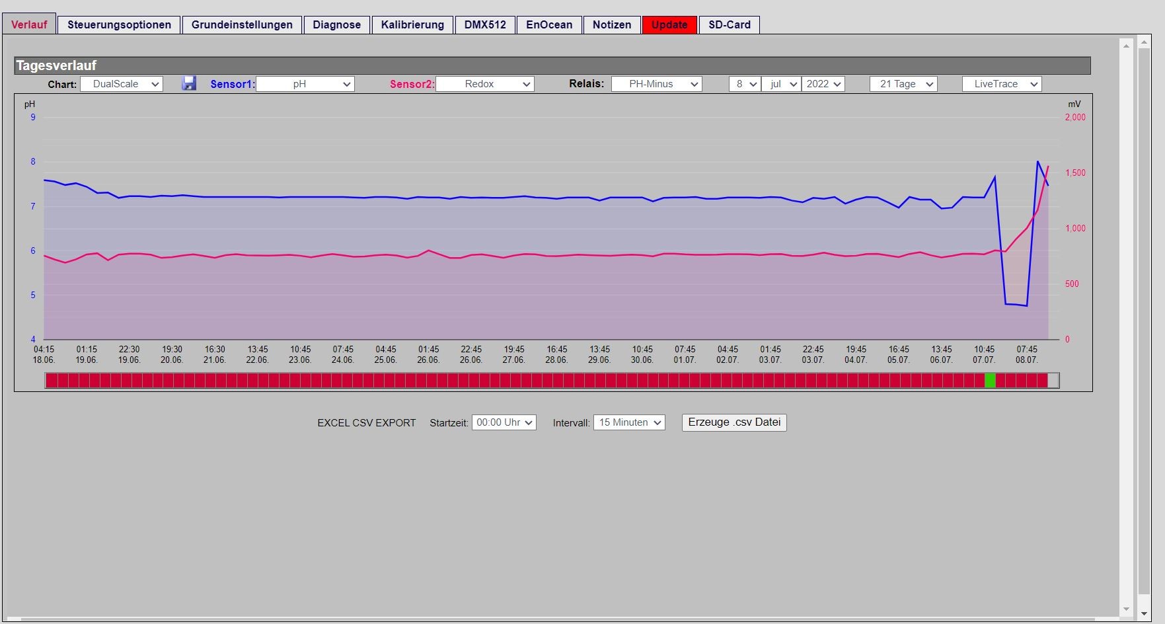Click the blue Sensor1 label
Viewport: 1165px width, 624px height.
233,84
